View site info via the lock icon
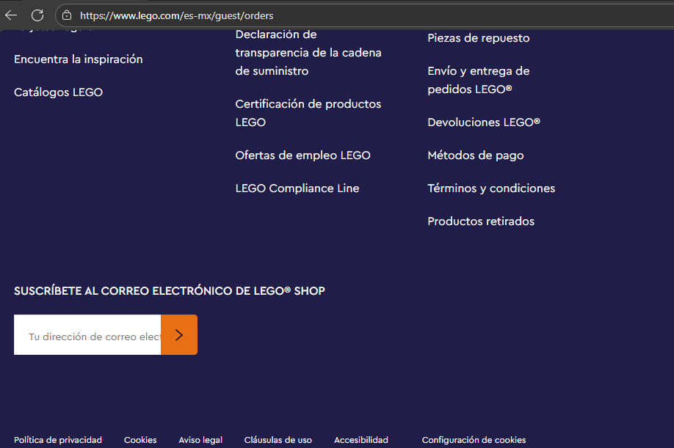674x448 pixels. tap(67, 15)
